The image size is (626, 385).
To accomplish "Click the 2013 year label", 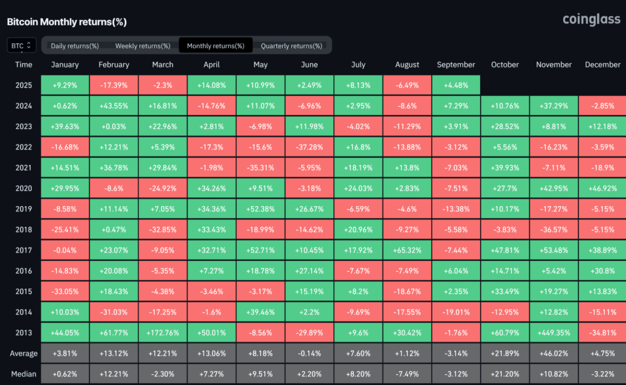I will pos(24,332).
